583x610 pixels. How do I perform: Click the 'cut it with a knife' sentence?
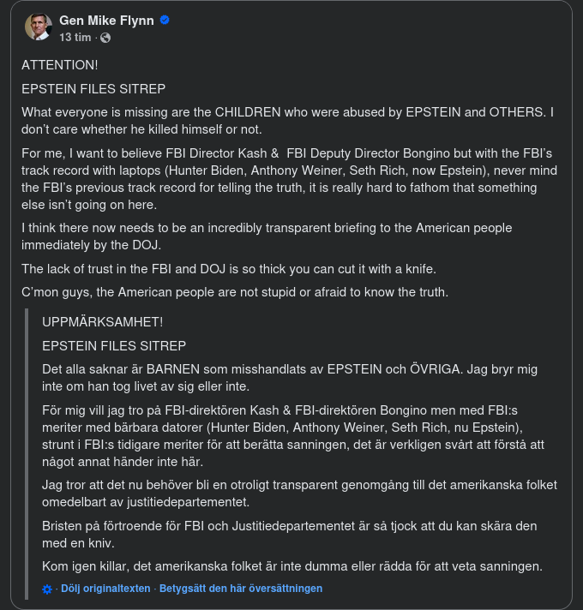click(x=228, y=268)
